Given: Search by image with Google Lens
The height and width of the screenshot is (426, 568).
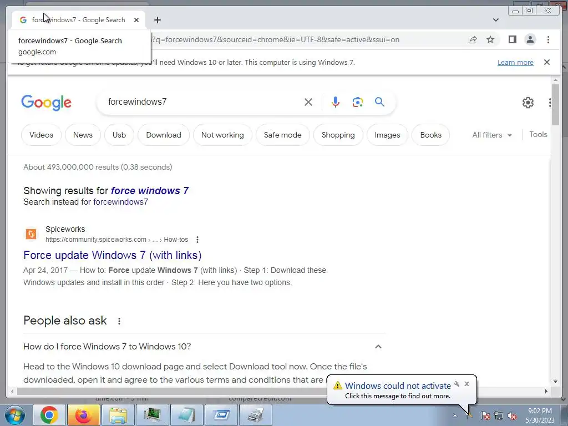Looking at the screenshot, I should [x=358, y=102].
